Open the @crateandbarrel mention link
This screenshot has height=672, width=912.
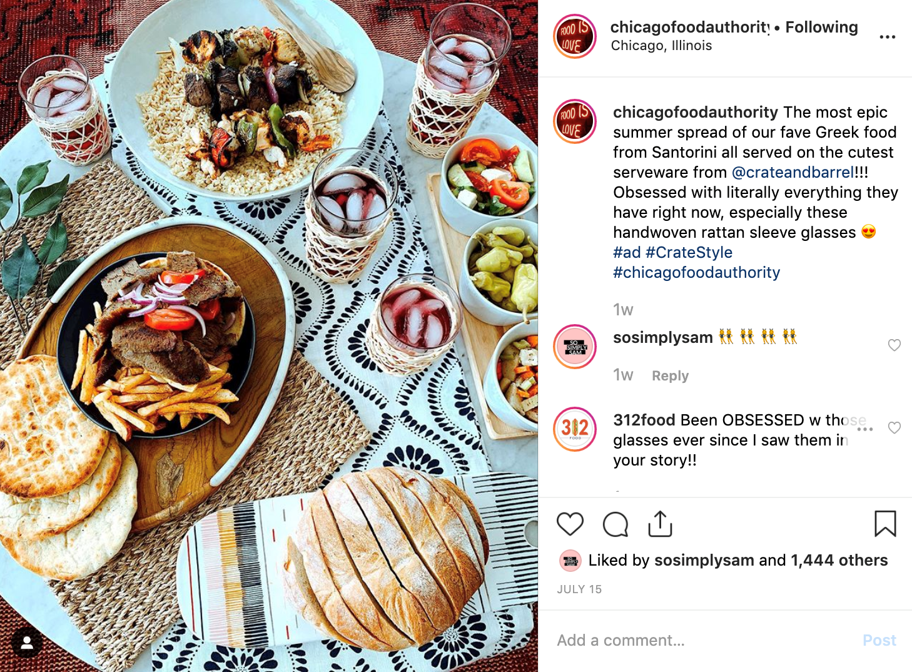tap(793, 172)
